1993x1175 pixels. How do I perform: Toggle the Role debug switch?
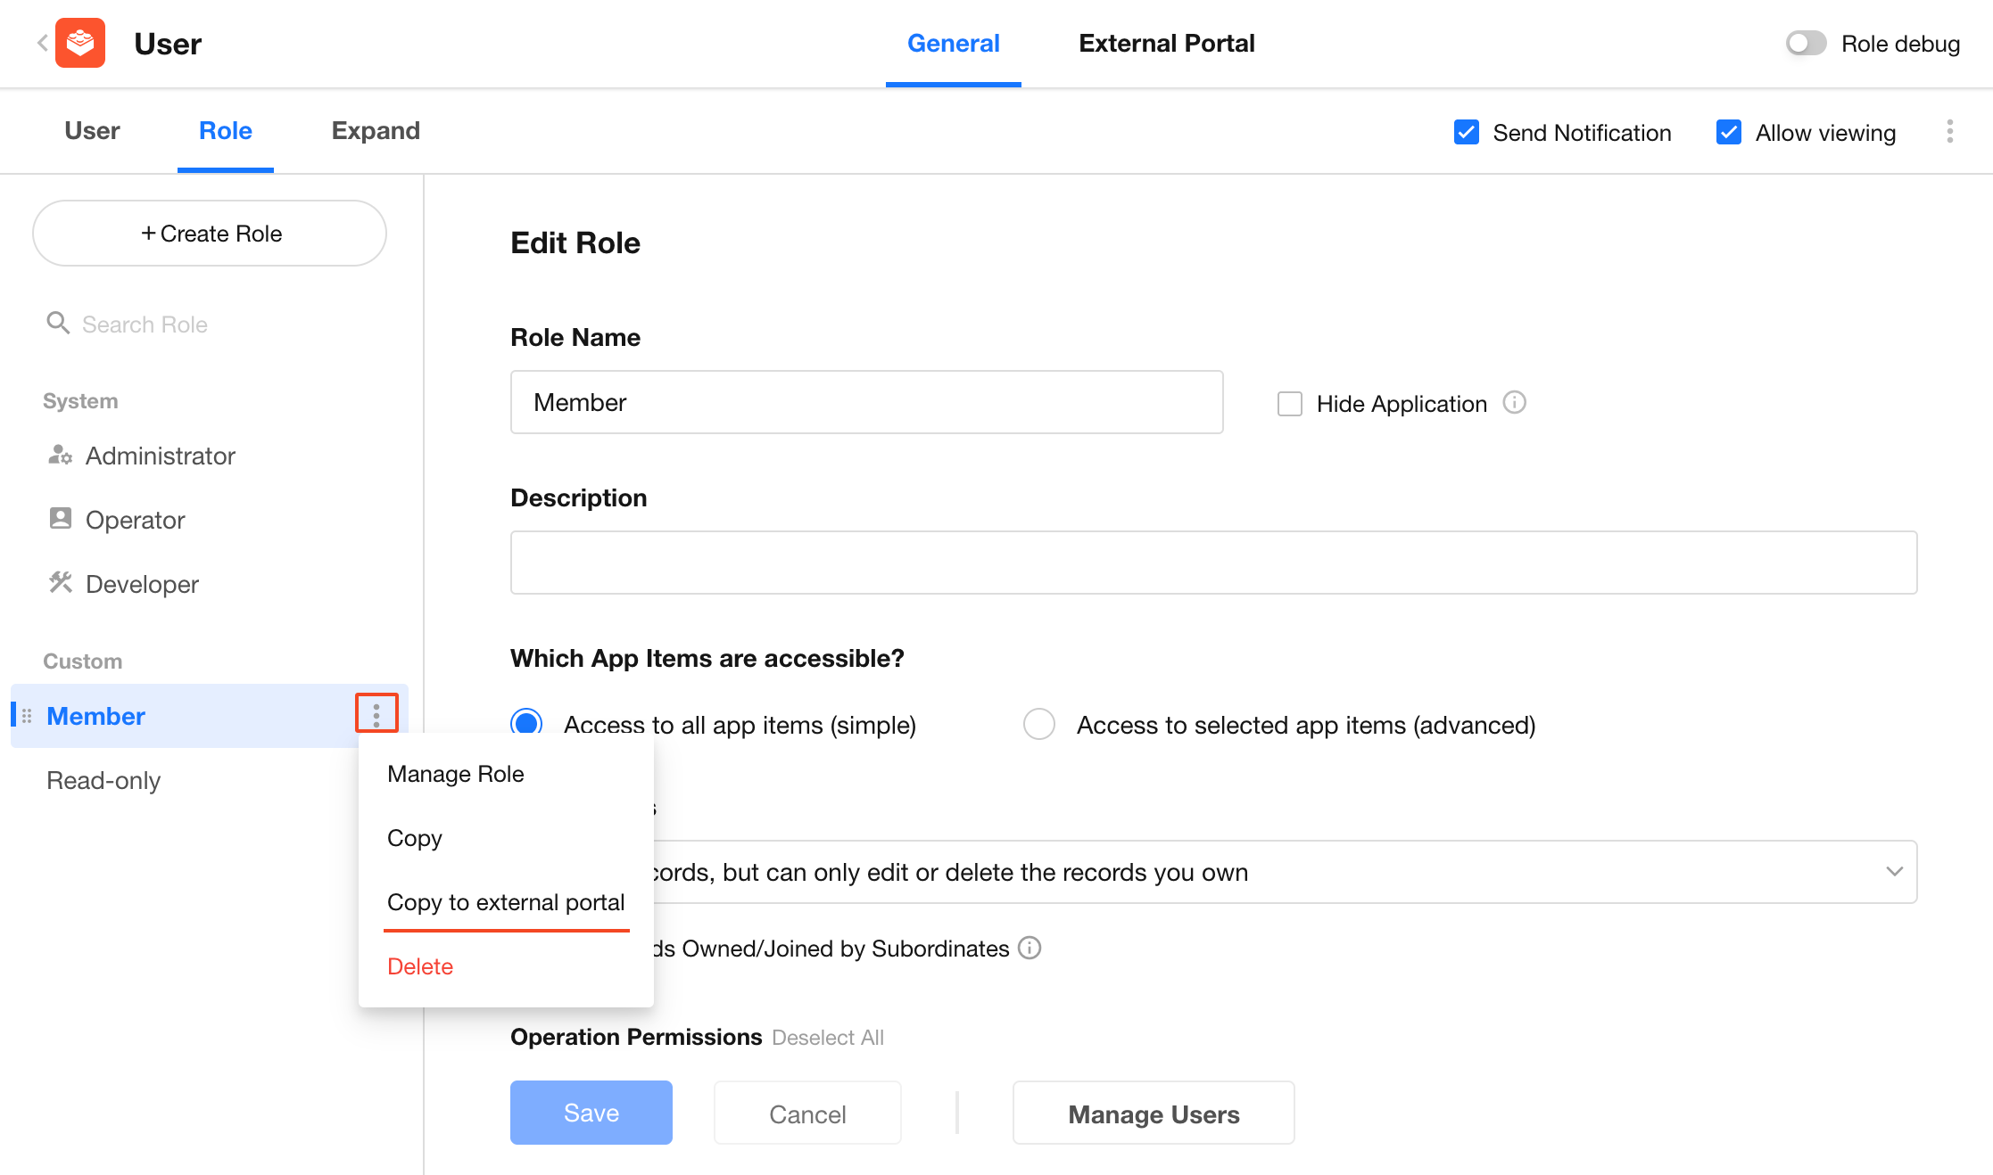pyautogui.click(x=1806, y=44)
